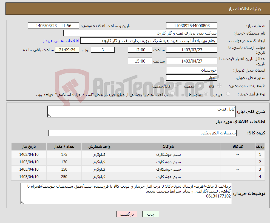Viewport: 270px width, 223px height.
Task: Select the خدمت radio button
Action: click(x=200, y=86)
